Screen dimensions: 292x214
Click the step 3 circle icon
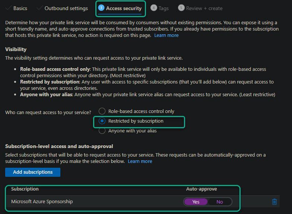tap(101, 8)
